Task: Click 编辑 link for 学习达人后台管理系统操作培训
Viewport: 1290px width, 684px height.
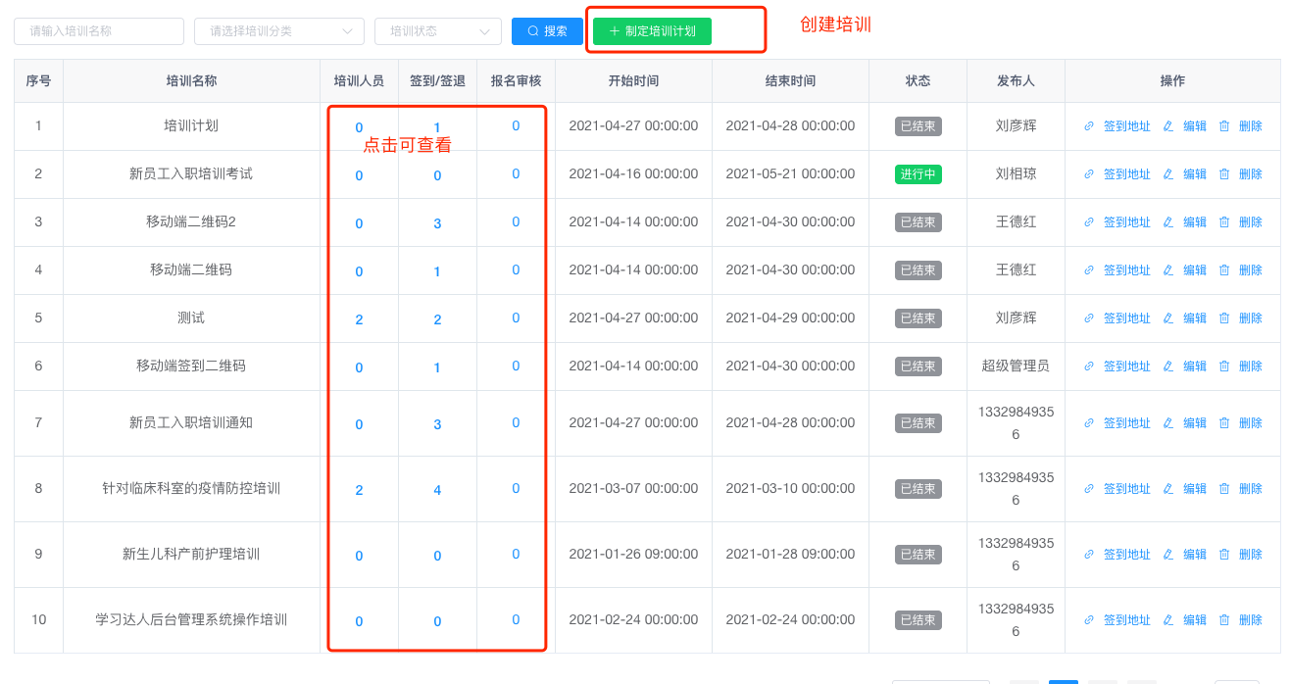Action: point(1195,620)
